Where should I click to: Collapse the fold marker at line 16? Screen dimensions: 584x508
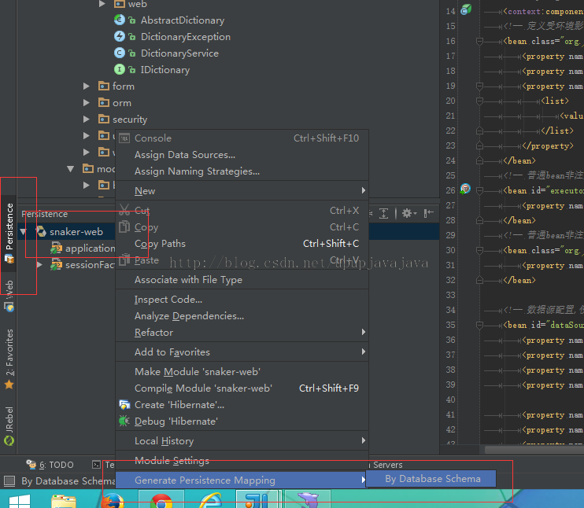[480, 42]
